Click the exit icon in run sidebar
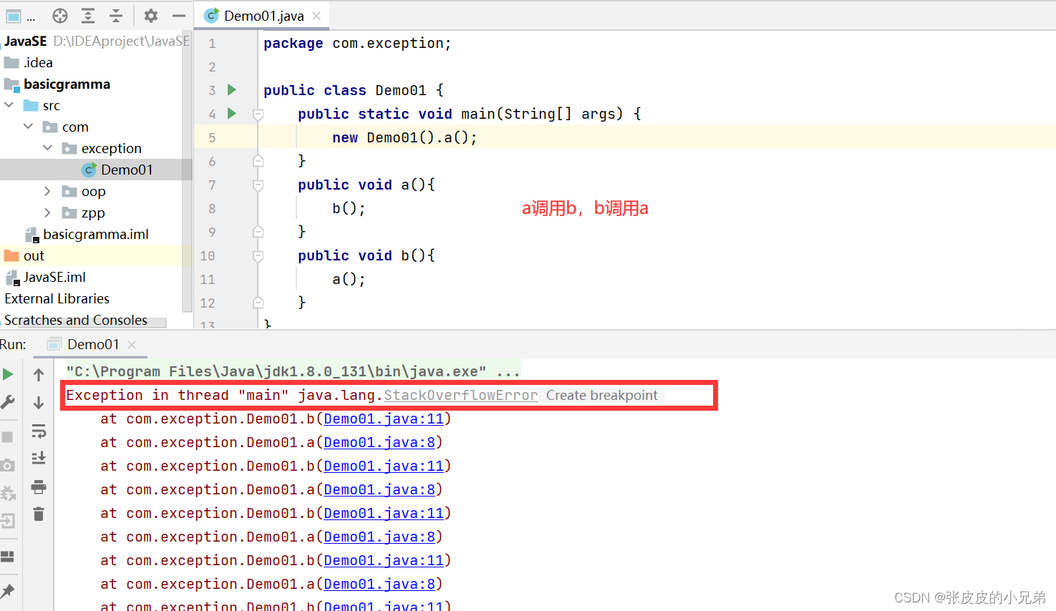1056x611 pixels. tap(8, 521)
